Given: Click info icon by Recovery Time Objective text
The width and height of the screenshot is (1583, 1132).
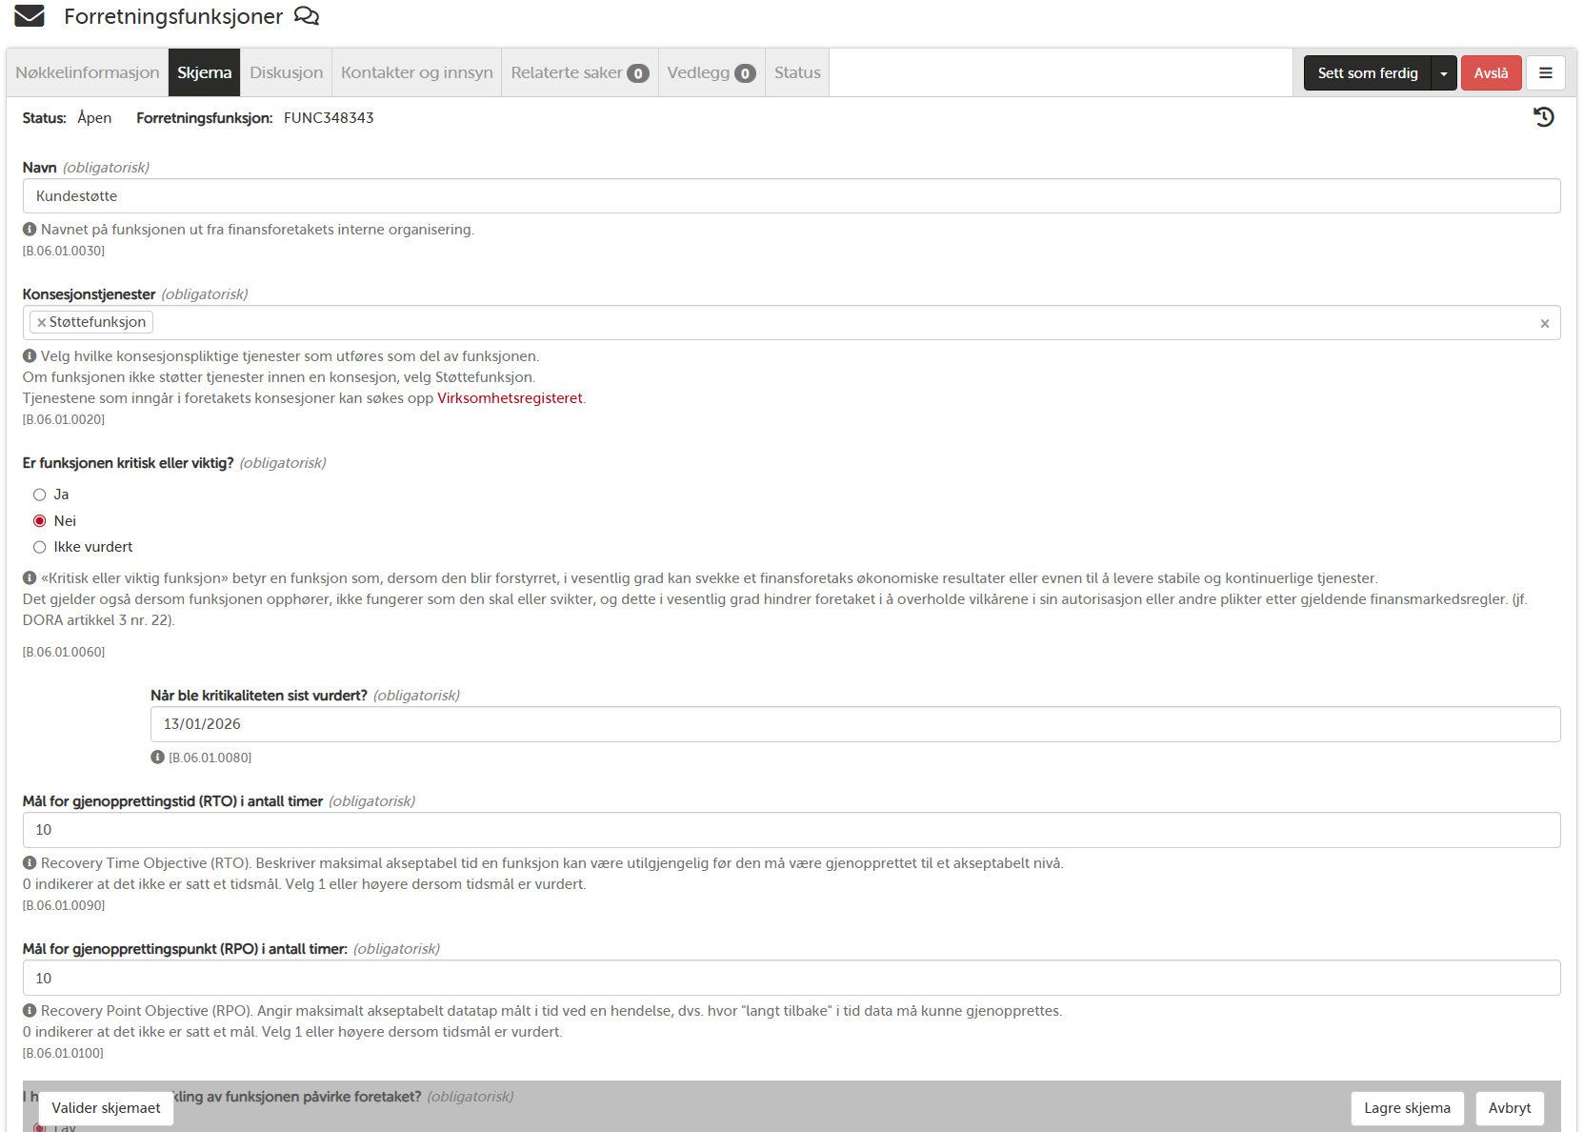Looking at the screenshot, I should 30,863.
